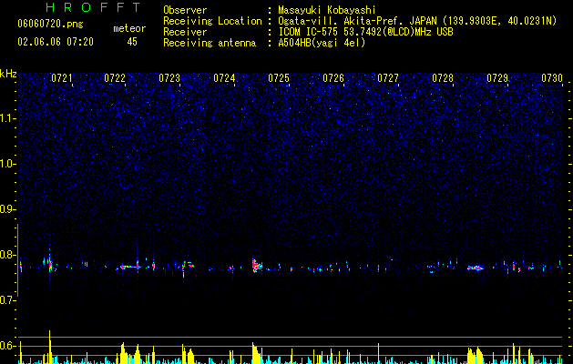
Task: Click the 0.9 kHz axis label
Action: click(x=8, y=209)
